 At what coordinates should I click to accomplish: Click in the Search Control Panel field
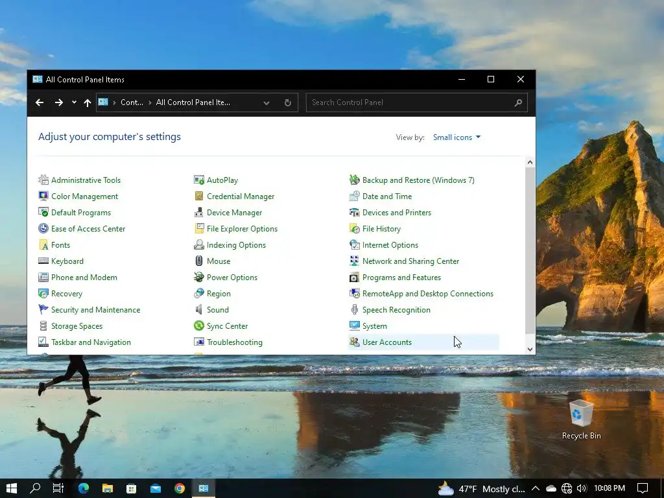click(x=417, y=102)
